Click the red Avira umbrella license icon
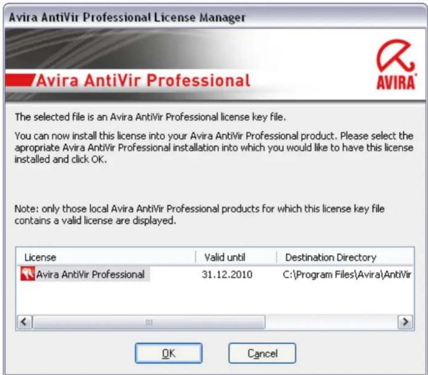The width and height of the screenshot is (428, 375). pyautogui.click(x=27, y=274)
